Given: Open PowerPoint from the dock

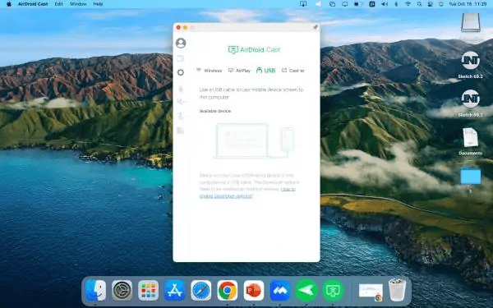Looking at the screenshot, I should tap(253, 291).
